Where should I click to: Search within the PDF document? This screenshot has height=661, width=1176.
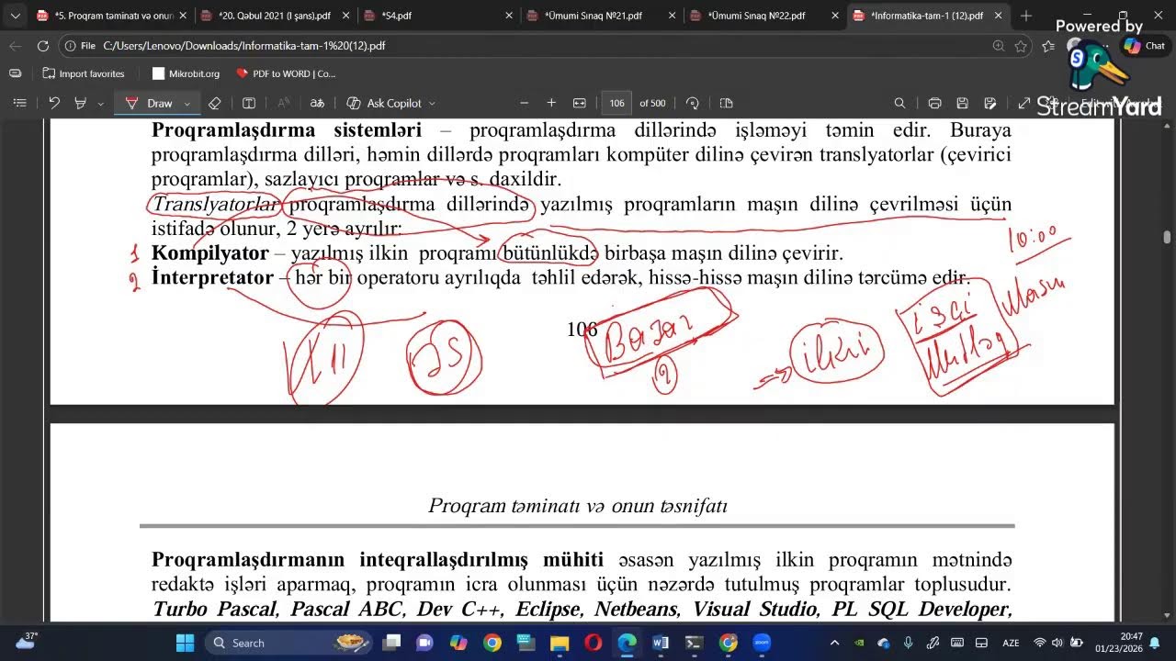[x=900, y=103]
